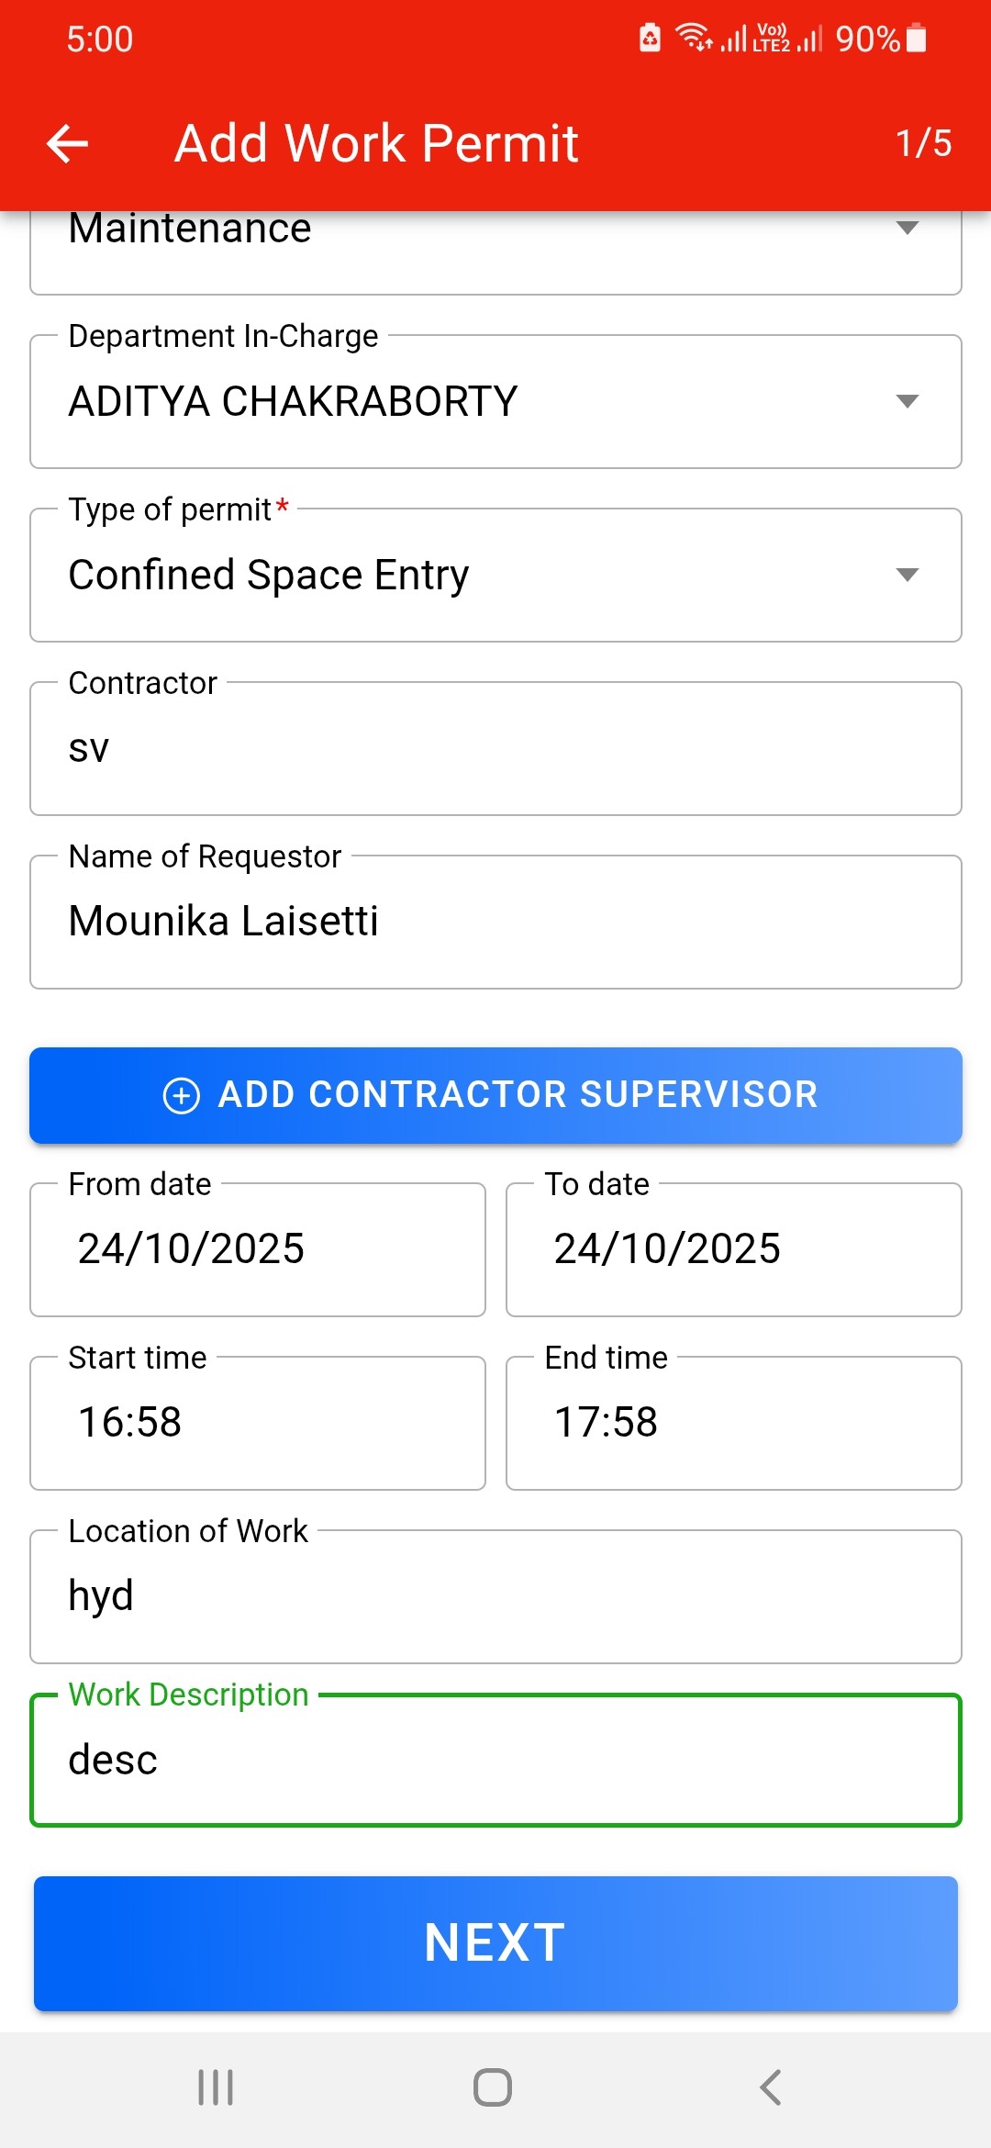Tap the battery saver status icon
The height and width of the screenshot is (2148, 991).
(x=650, y=39)
